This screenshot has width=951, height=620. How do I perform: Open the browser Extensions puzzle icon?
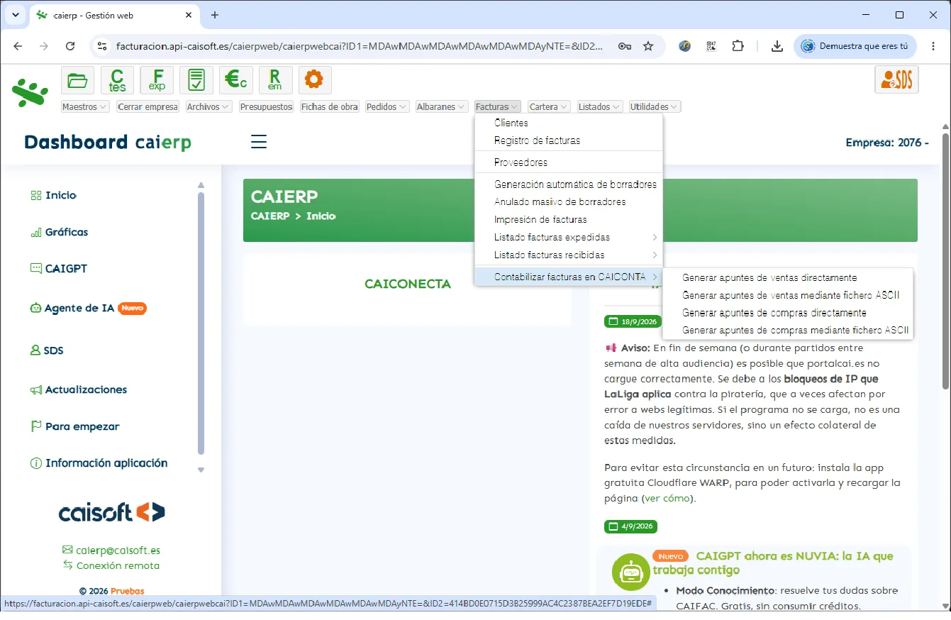738,46
